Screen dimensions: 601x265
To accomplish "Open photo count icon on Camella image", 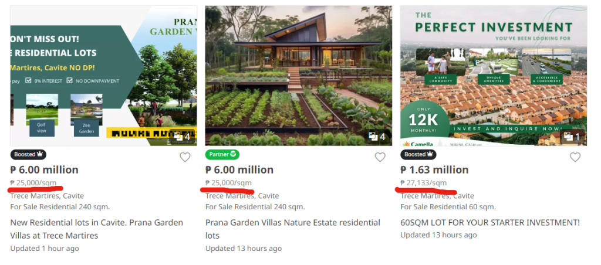I will coord(572,137).
